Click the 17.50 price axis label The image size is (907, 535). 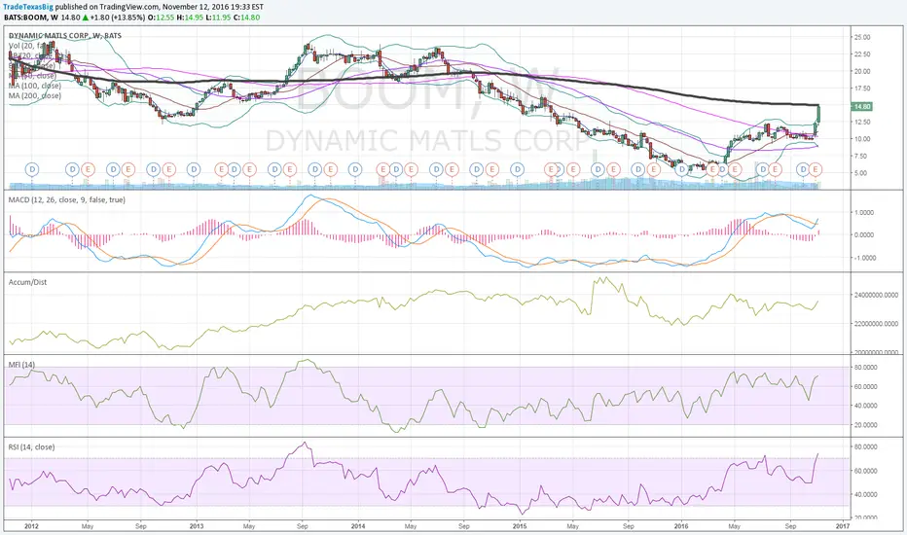[862, 89]
